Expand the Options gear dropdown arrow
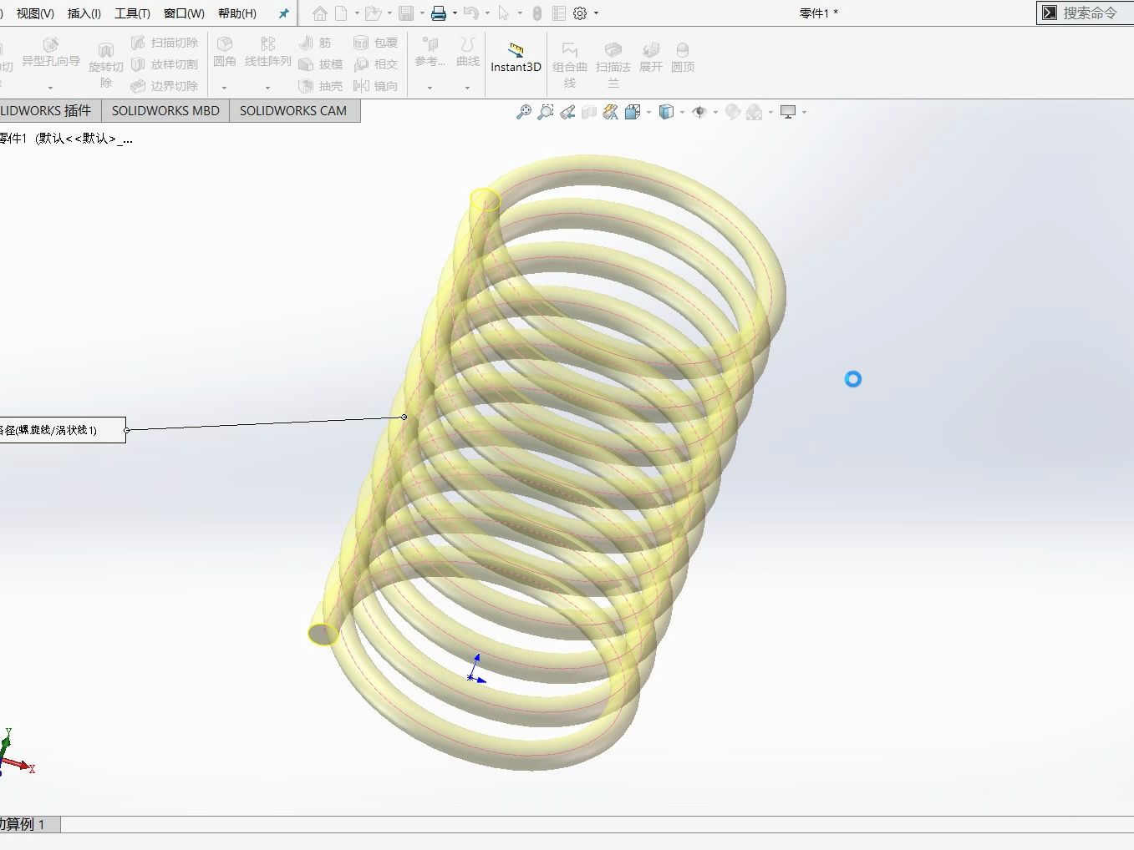Viewport: 1134px width, 850px height. pos(596,13)
